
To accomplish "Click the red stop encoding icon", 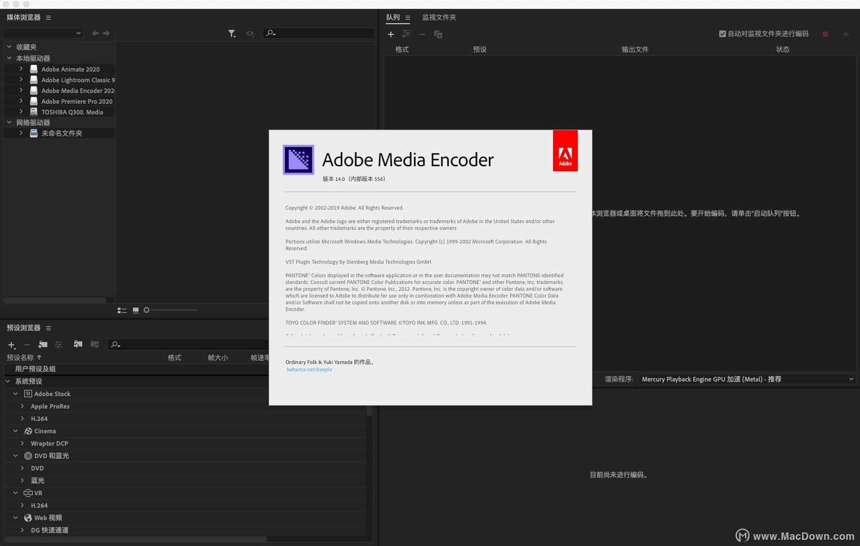I will 825,34.
